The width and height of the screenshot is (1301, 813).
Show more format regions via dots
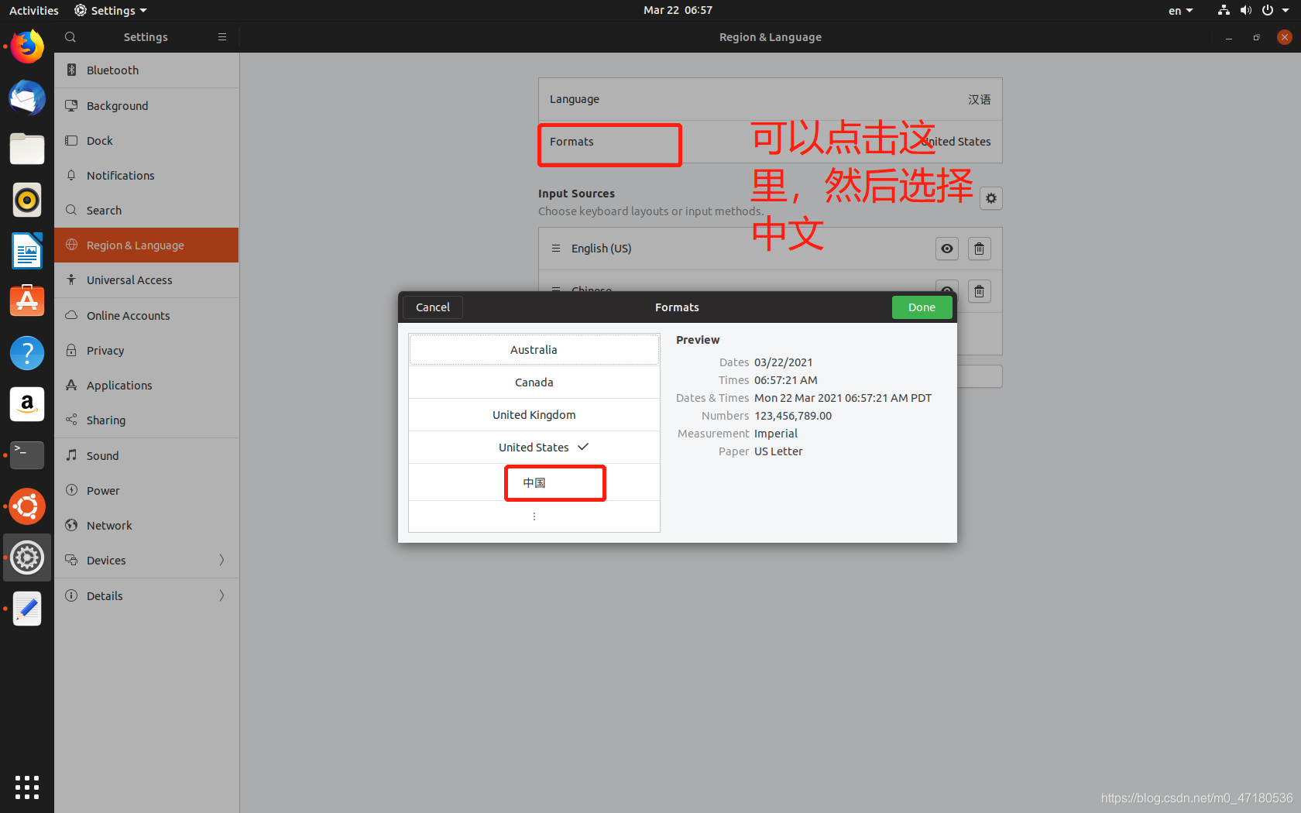pos(534,516)
